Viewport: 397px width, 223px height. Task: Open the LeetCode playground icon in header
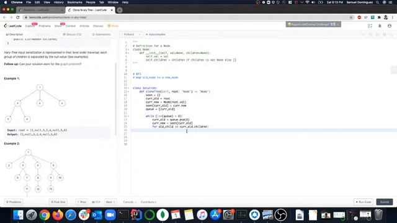click(x=370, y=26)
